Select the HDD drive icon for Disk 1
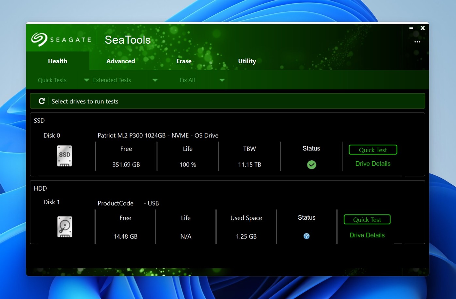456x299 pixels. [x=65, y=227]
